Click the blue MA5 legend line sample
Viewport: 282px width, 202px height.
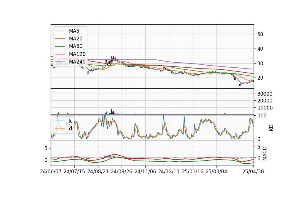pos(60,31)
